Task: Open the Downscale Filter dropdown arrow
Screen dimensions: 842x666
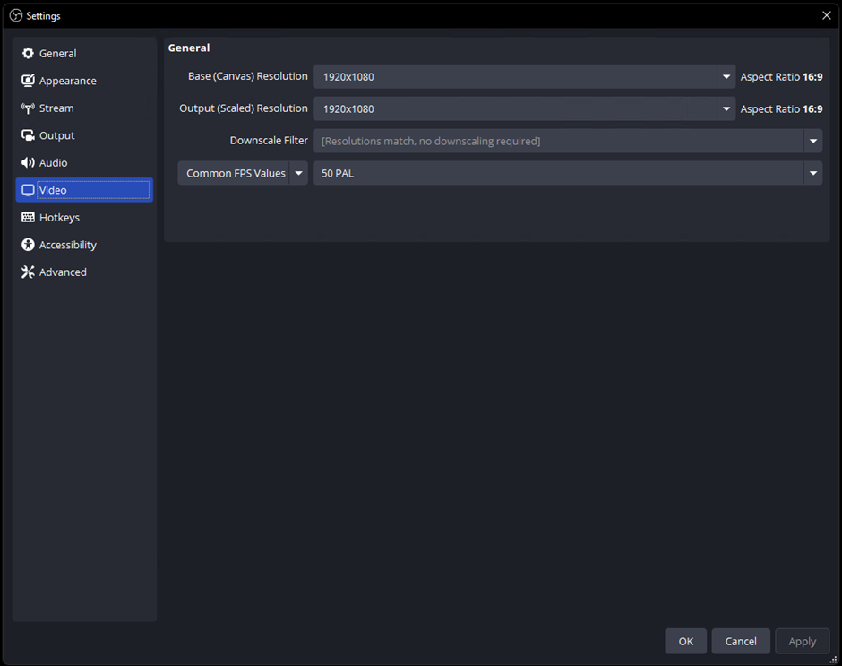Action: [x=812, y=141]
